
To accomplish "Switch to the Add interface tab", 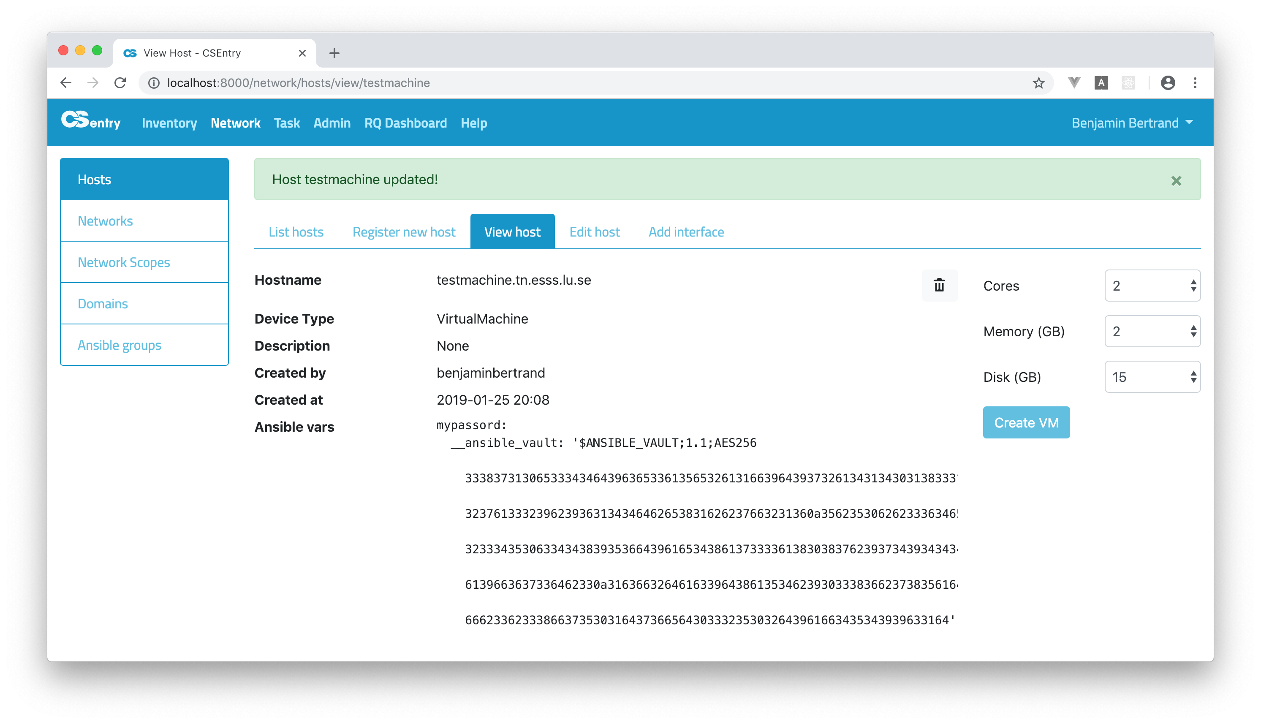I will pyautogui.click(x=685, y=232).
